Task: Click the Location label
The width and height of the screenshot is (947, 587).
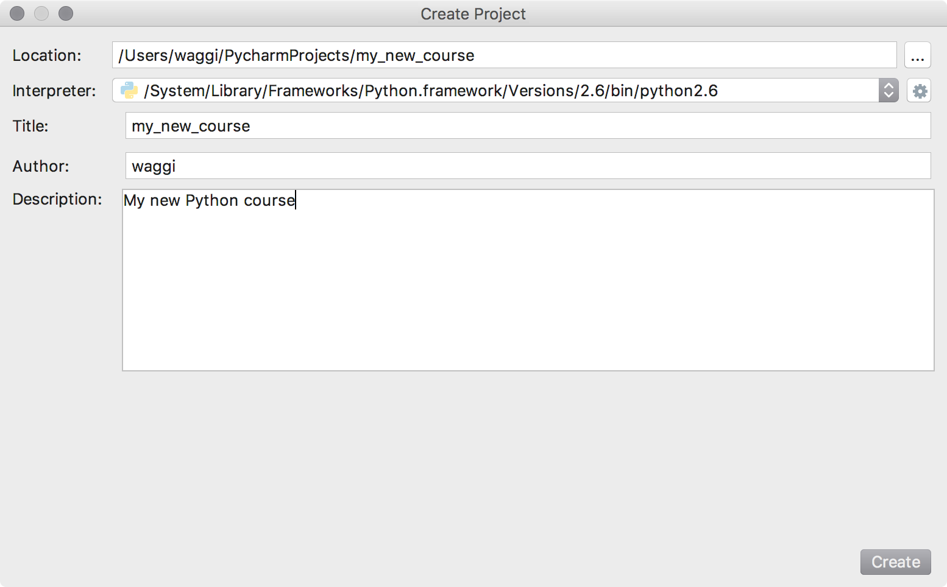Action: point(47,55)
